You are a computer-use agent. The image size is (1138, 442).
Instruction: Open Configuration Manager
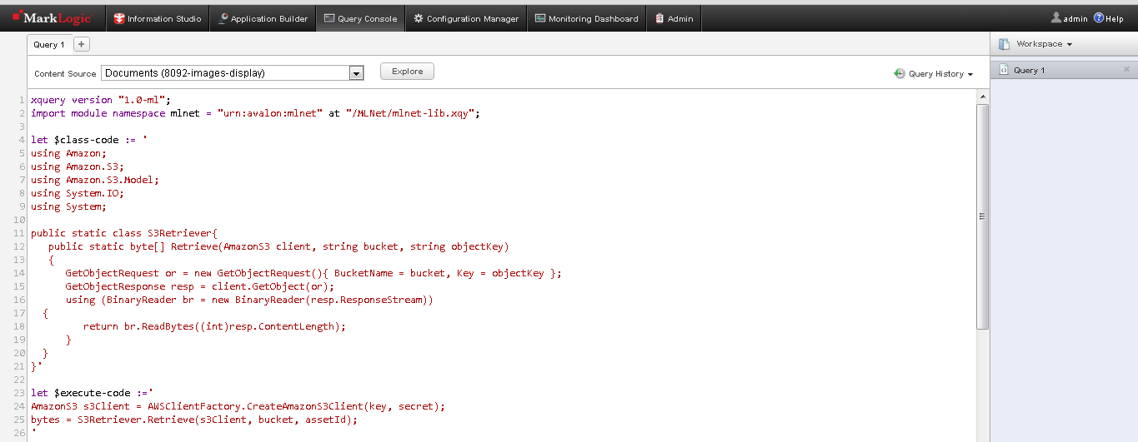click(466, 18)
